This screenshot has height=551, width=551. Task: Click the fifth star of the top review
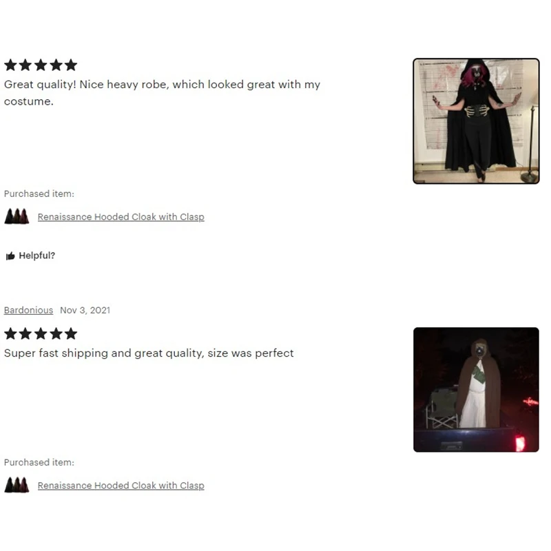pos(71,65)
